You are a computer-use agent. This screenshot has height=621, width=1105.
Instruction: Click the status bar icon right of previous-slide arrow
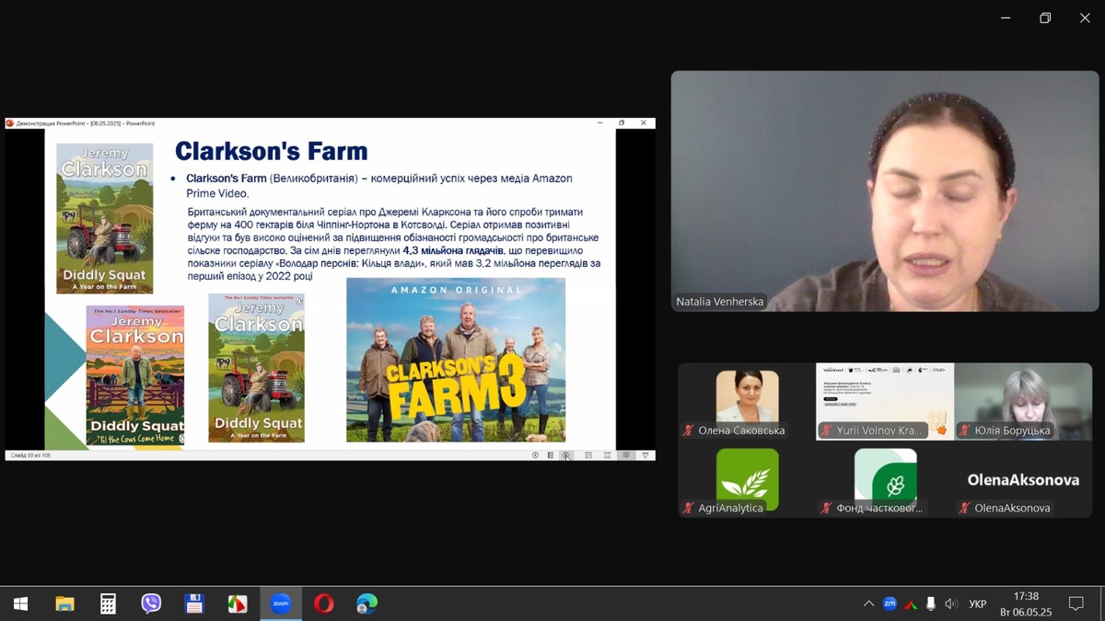point(551,455)
